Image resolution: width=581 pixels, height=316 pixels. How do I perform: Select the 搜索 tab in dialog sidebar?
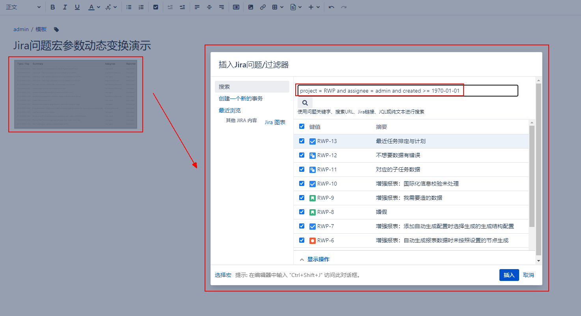(252, 87)
